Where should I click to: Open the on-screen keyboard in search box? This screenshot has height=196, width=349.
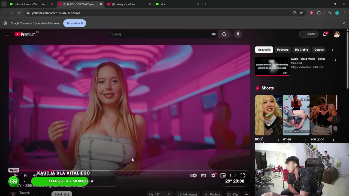pos(213,34)
